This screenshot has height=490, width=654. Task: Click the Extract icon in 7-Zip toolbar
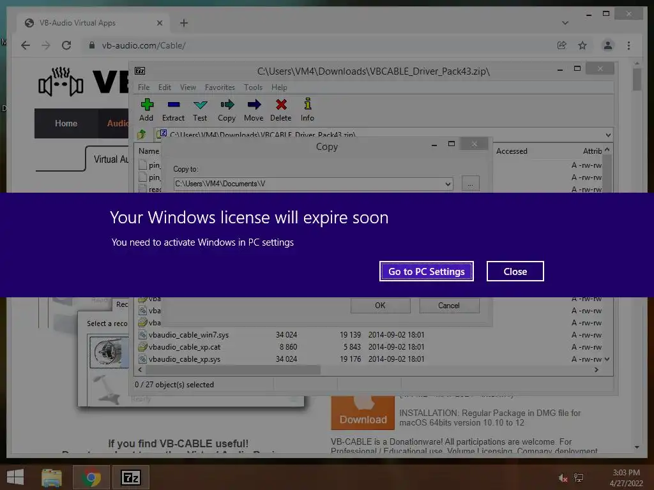pyautogui.click(x=173, y=110)
